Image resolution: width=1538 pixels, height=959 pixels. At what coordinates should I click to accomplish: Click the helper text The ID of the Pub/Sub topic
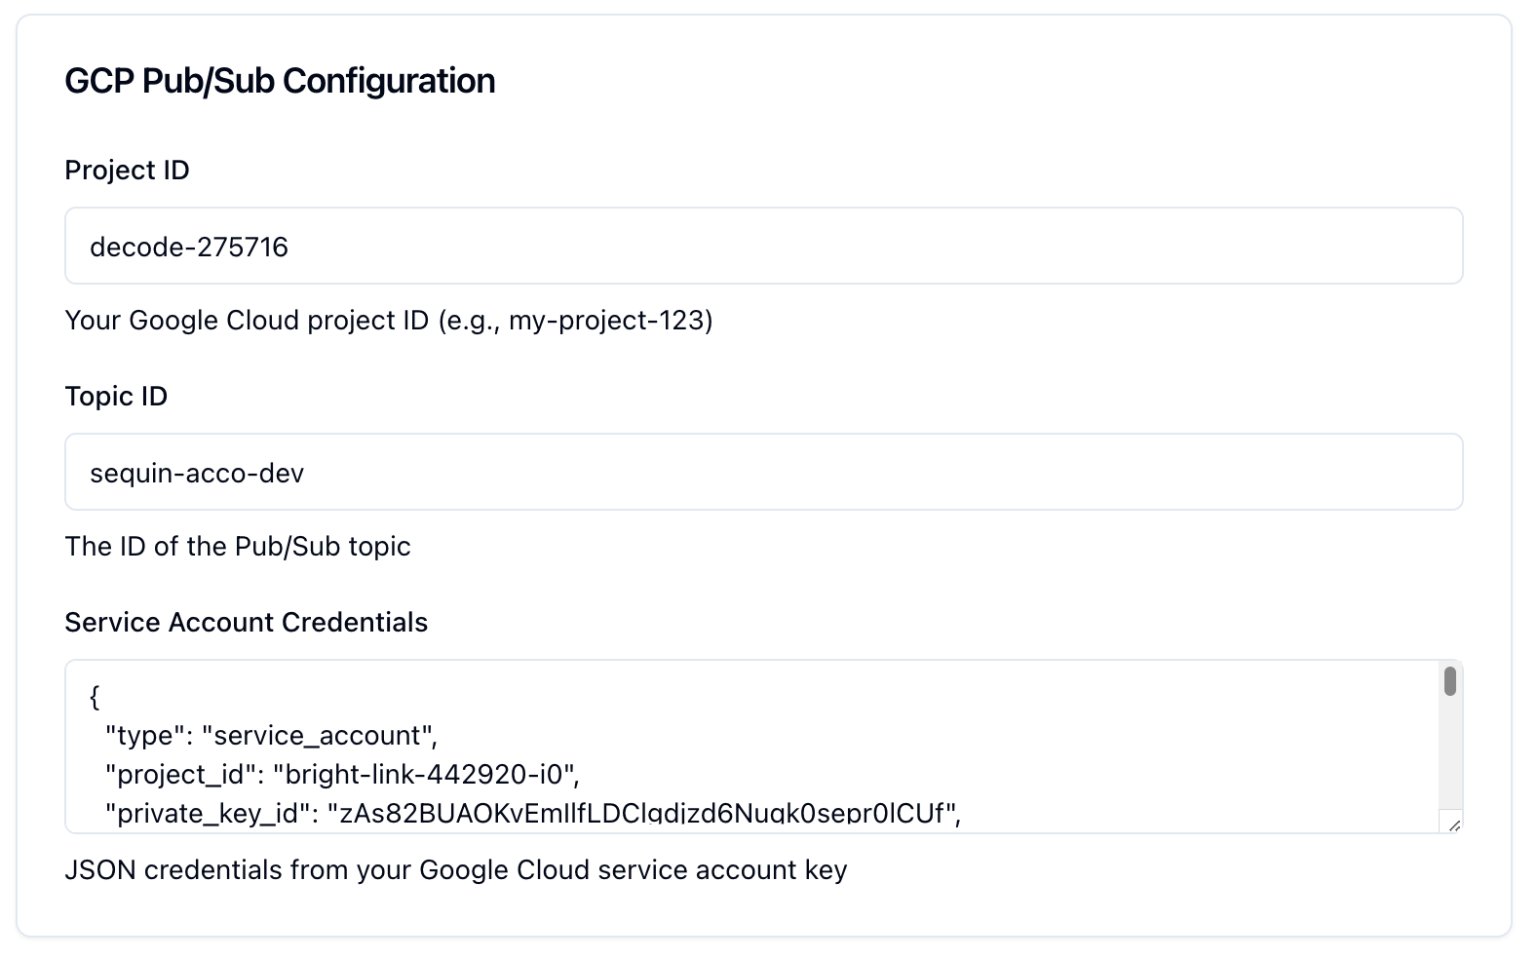click(238, 546)
